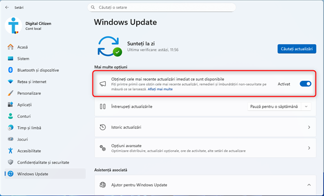Click the Bluetooth icon in sidebar
The height and width of the screenshot is (196, 324).
pos(10,70)
